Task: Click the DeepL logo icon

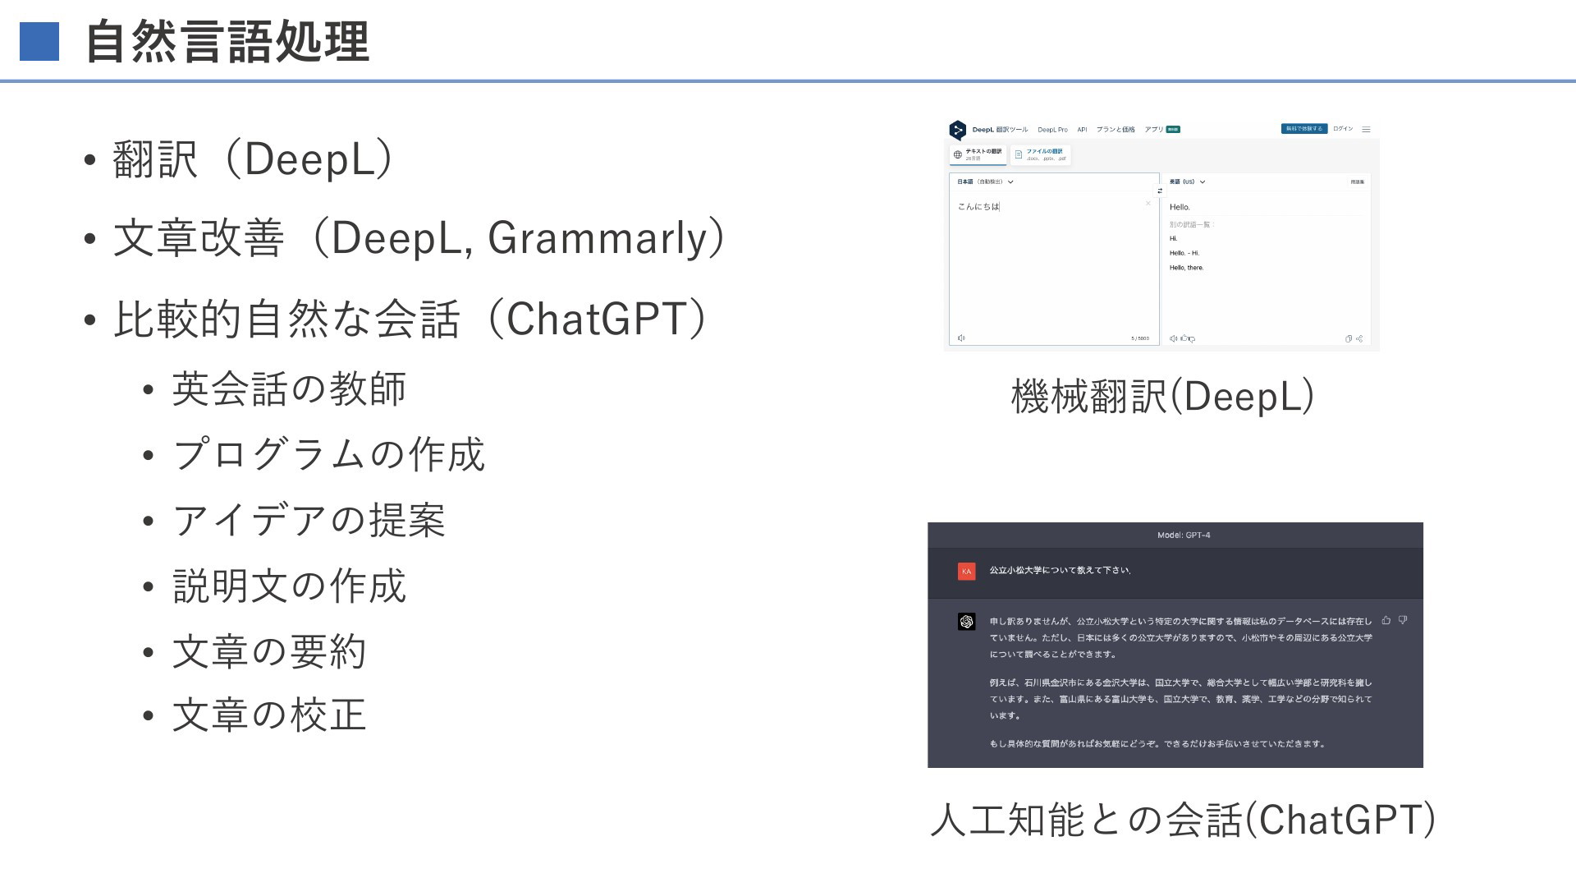Action: click(x=958, y=130)
